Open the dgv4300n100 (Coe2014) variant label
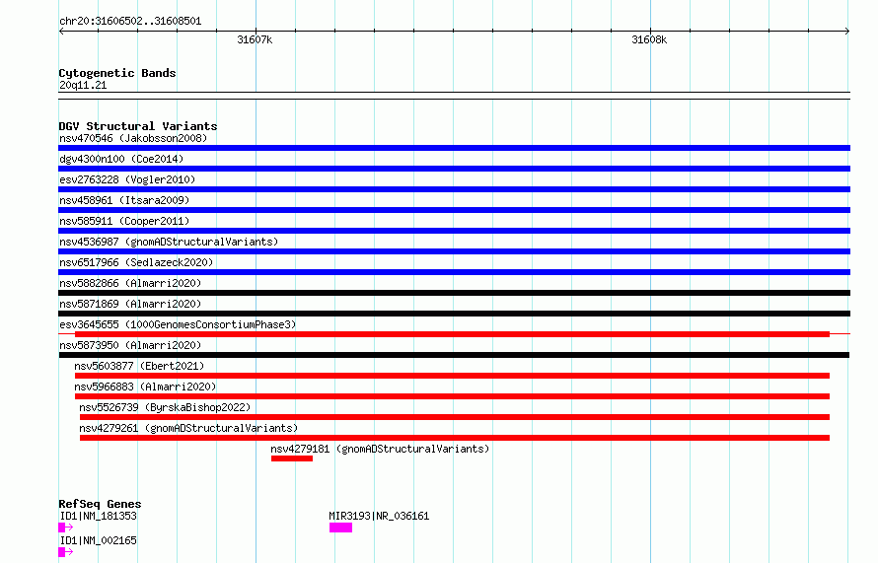Screen dimensions: 878x563 (x=121, y=159)
